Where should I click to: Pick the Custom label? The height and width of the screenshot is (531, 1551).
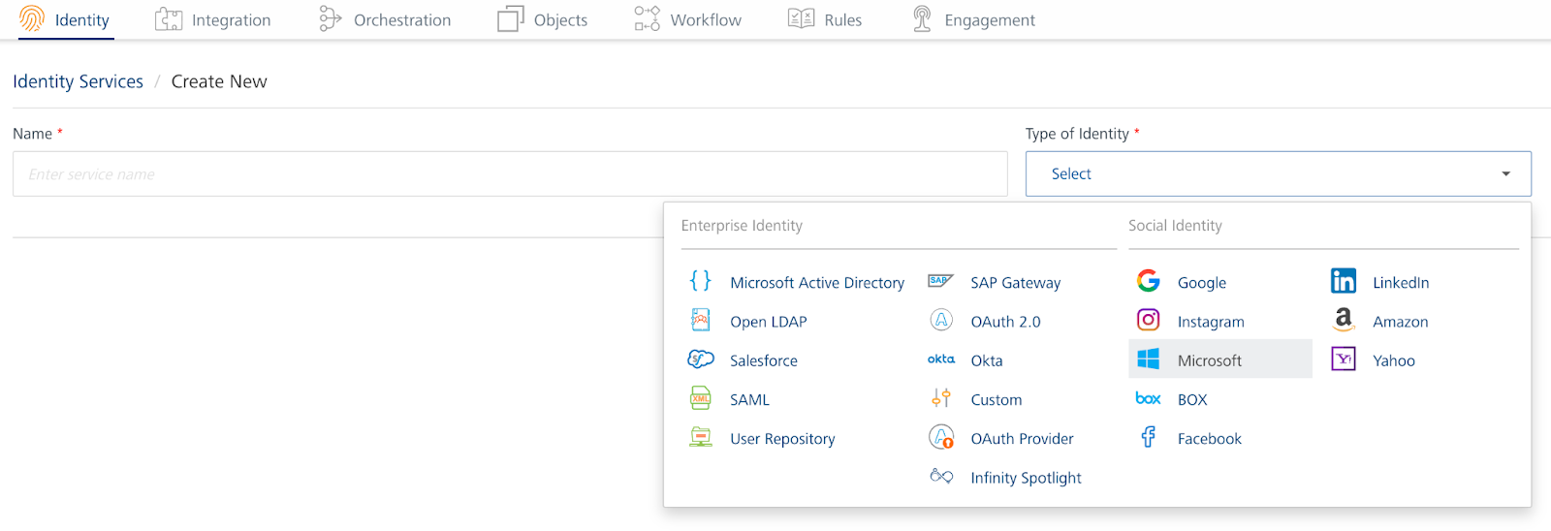tap(997, 399)
